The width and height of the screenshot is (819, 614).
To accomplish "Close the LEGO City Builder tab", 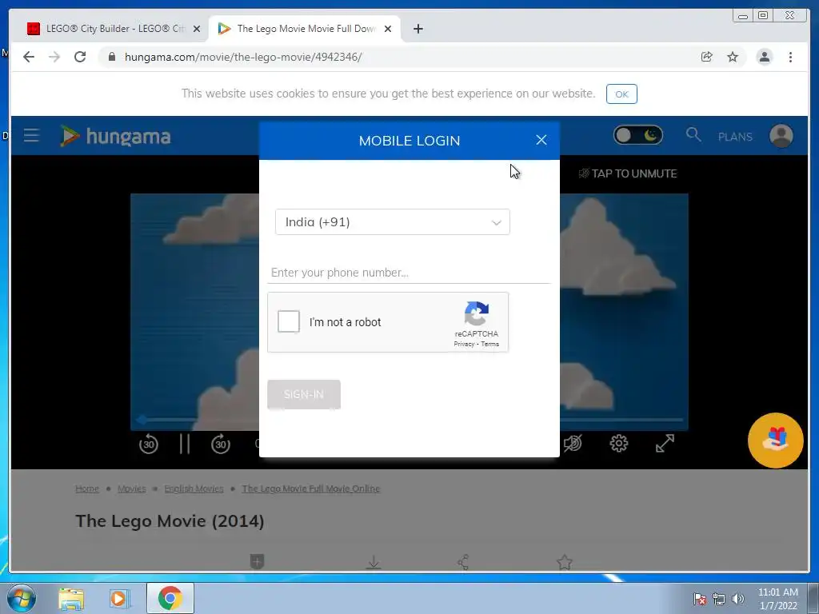I will [197, 29].
